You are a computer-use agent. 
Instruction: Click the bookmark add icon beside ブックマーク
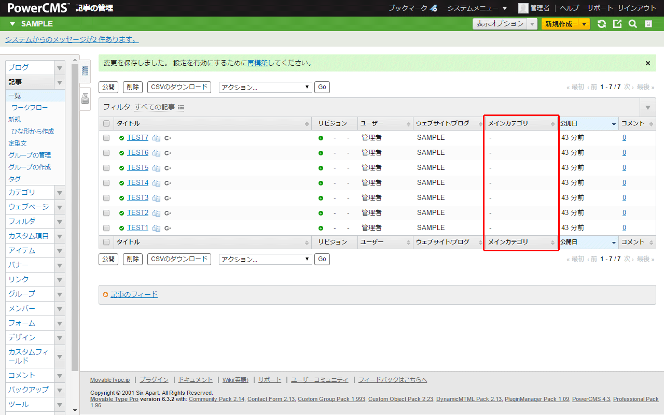434,8
